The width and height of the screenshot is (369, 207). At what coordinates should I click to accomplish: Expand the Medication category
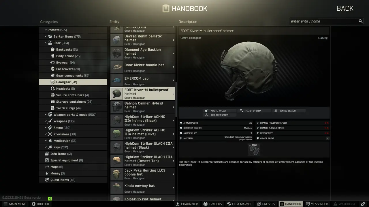pos(46,141)
